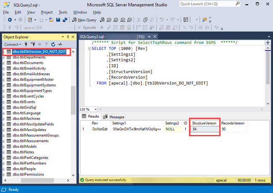273x193 pixels.
Task: Expand the dbo.tblDepartments tree node
Action: point(3,57)
